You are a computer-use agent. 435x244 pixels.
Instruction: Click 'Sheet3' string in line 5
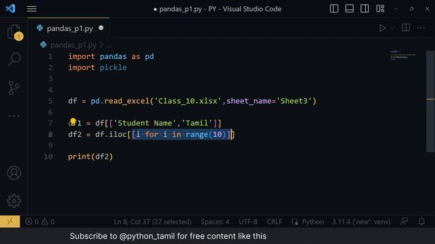point(294,101)
